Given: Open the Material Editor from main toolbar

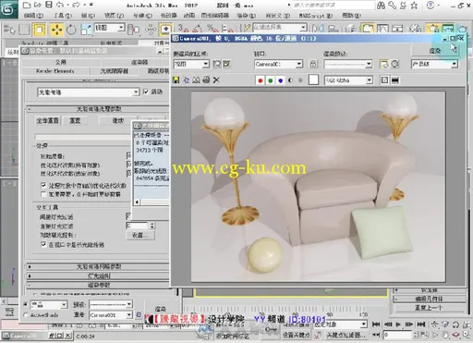Looking at the screenshot, I should (416, 29).
